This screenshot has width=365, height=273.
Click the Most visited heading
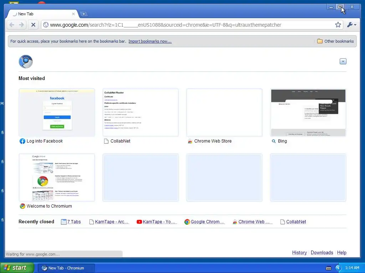click(32, 78)
